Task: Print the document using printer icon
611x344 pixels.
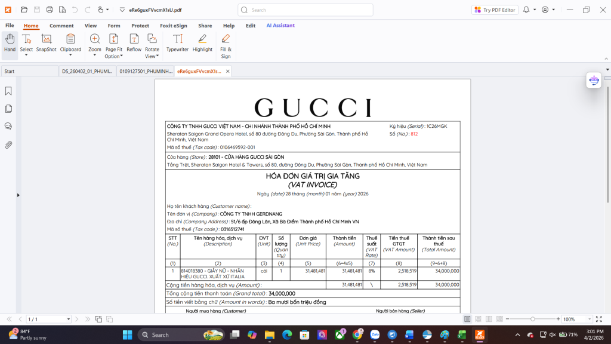Action: [50, 10]
